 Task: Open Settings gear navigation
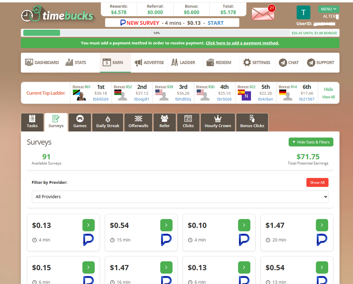pyautogui.click(x=256, y=62)
